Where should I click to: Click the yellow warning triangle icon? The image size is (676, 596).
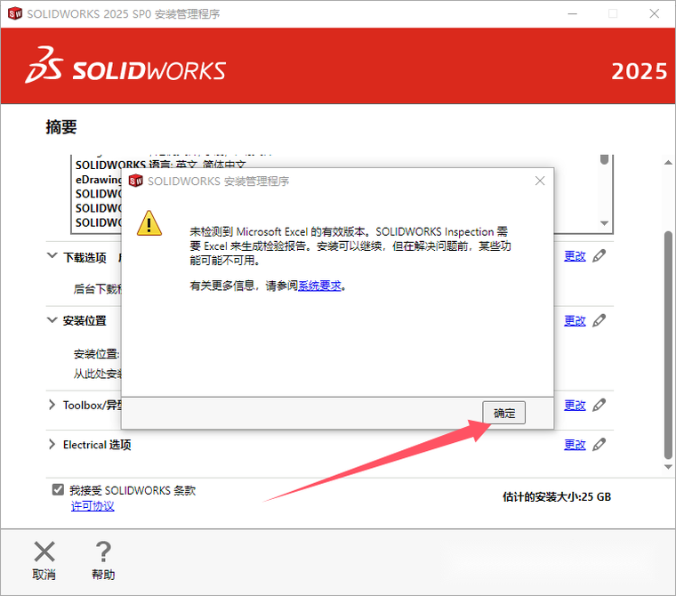click(149, 221)
